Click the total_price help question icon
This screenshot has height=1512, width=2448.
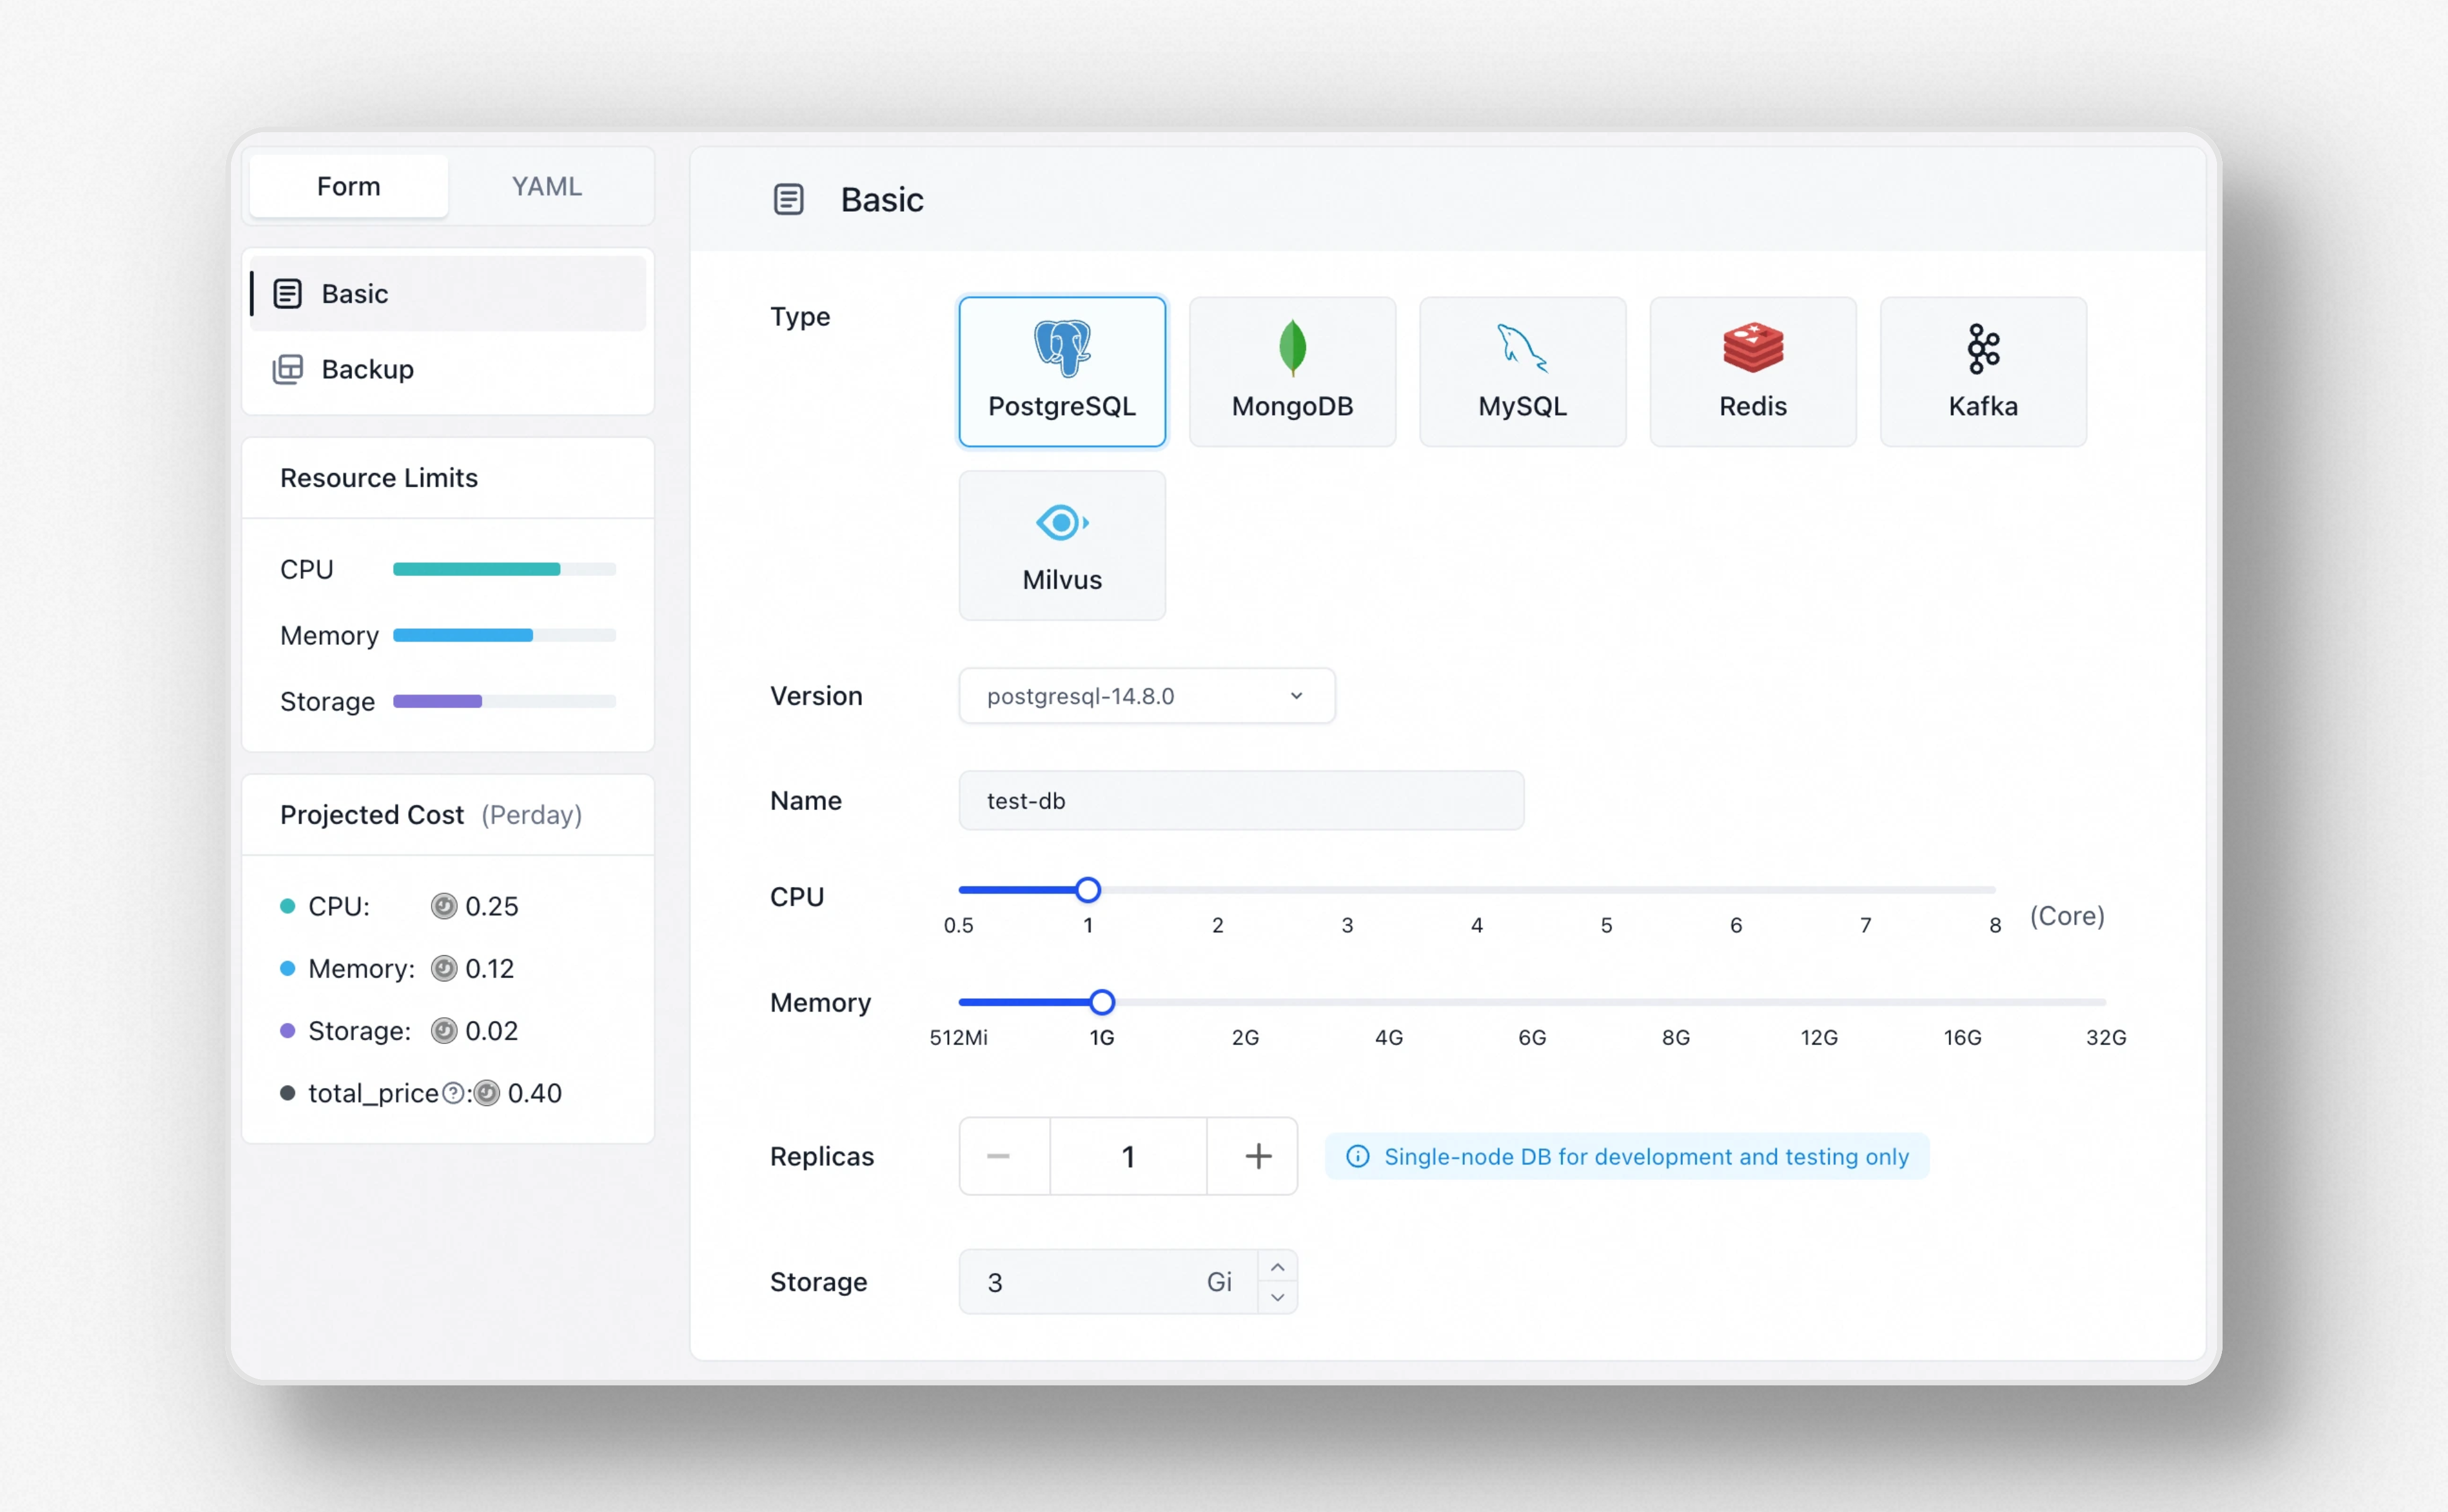coord(452,1093)
